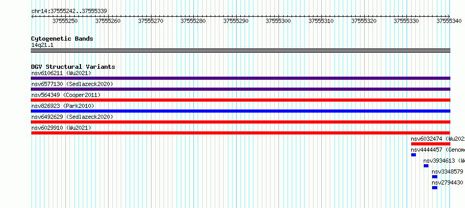Click the Cytogenetic Bands track title
The image size is (465, 208).
click(62, 39)
